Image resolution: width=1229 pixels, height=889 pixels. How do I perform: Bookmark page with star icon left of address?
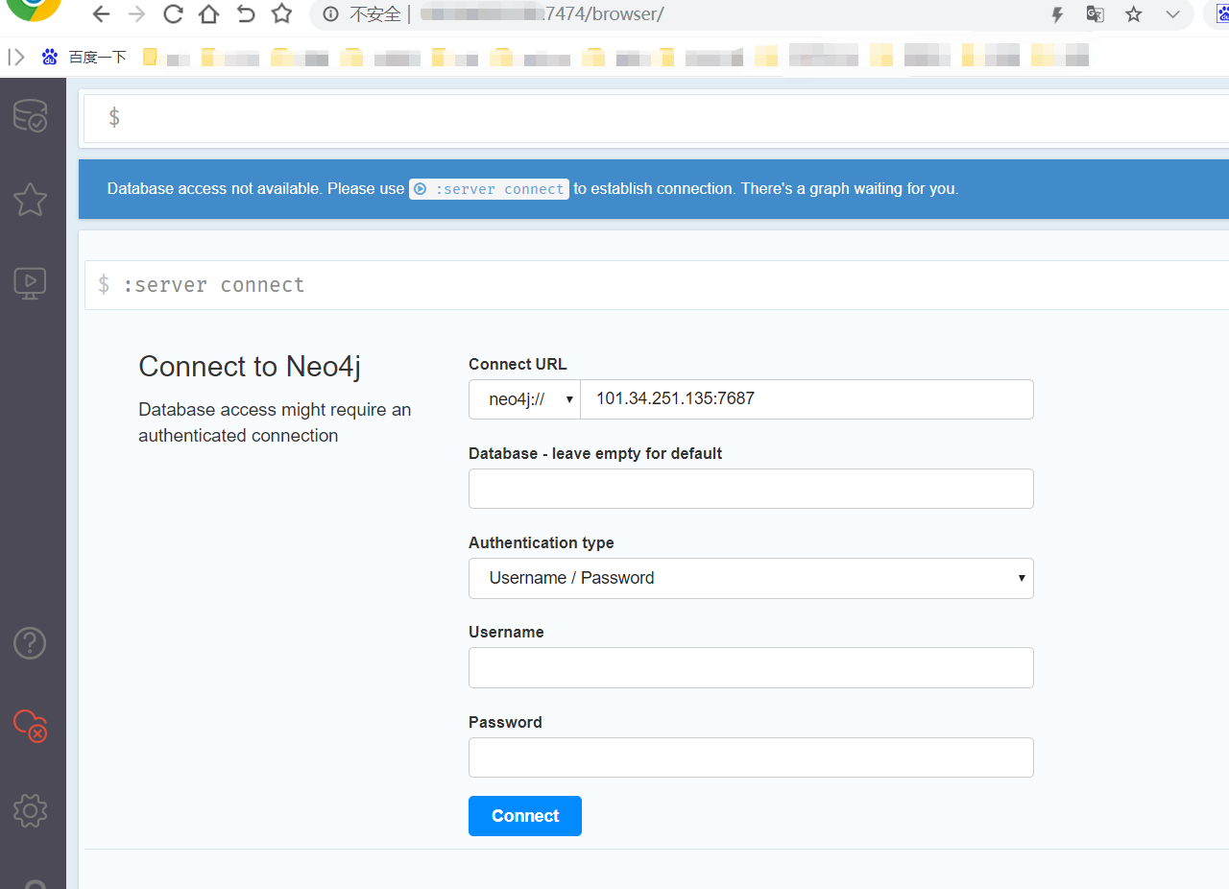[x=281, y=14]
